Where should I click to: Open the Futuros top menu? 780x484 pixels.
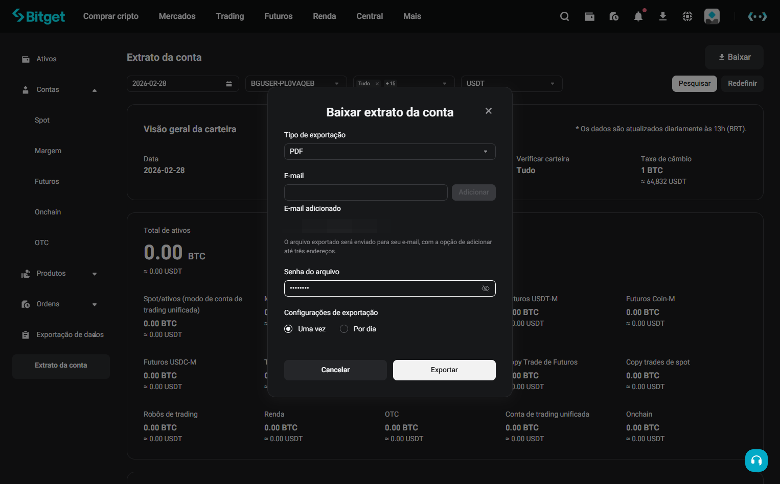[x=279, y=16]
